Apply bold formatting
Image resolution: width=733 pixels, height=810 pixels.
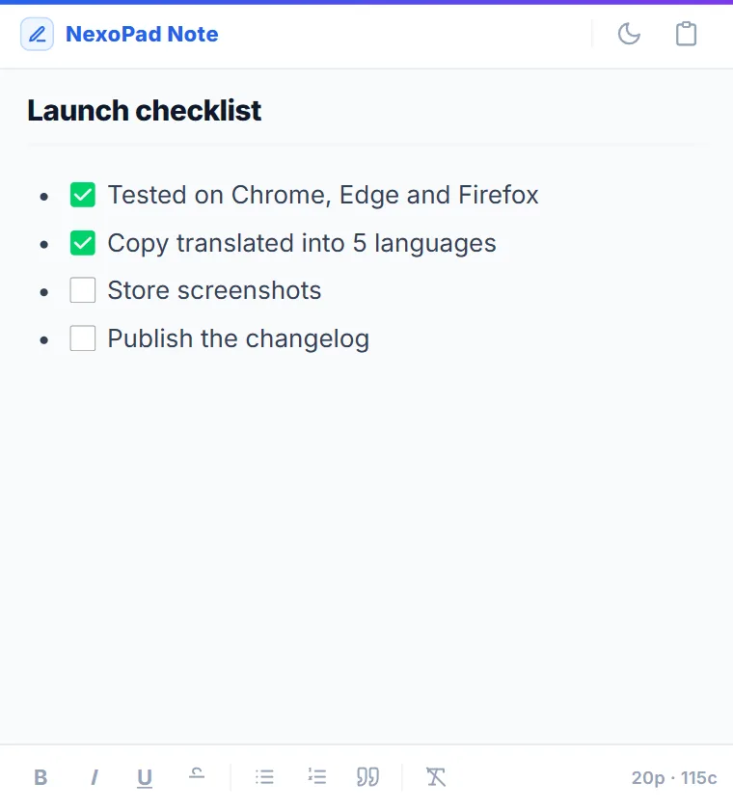click(x=41, y=777)
